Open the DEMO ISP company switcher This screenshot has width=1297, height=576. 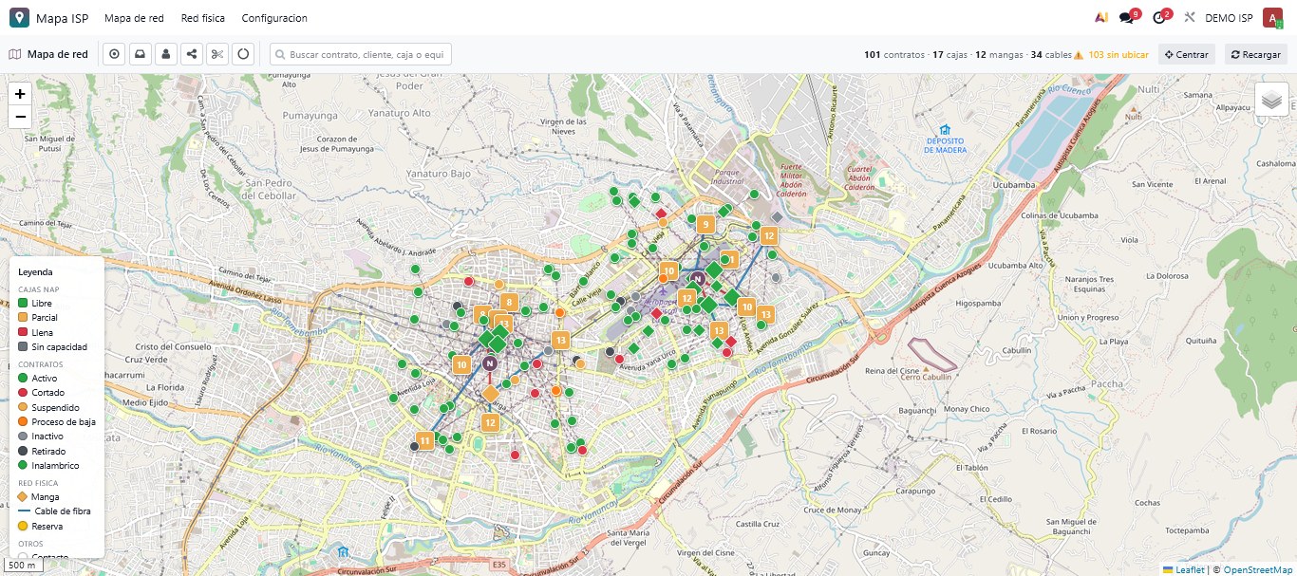click(1229, 18)
